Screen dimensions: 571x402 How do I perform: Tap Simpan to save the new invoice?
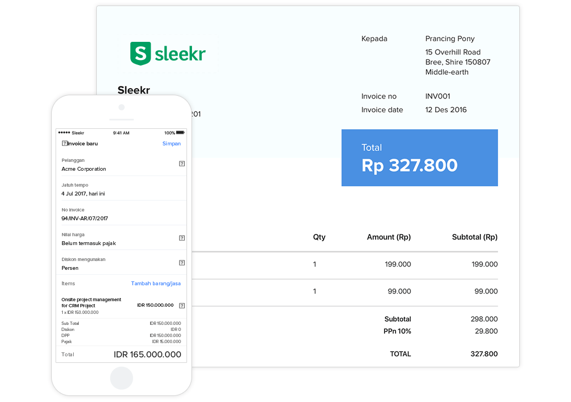(172, 143)
